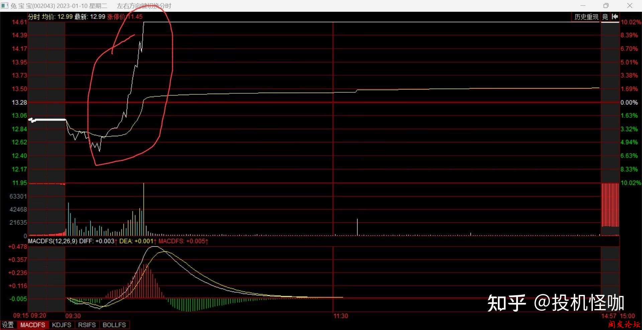This screenshot has width=642, height=330.
Task: Switch to the BOLLFS indicator tab
Action: pos(114,325)
